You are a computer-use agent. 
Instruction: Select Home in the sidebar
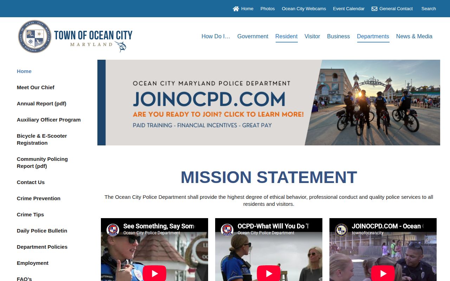[x=24, y=71]
